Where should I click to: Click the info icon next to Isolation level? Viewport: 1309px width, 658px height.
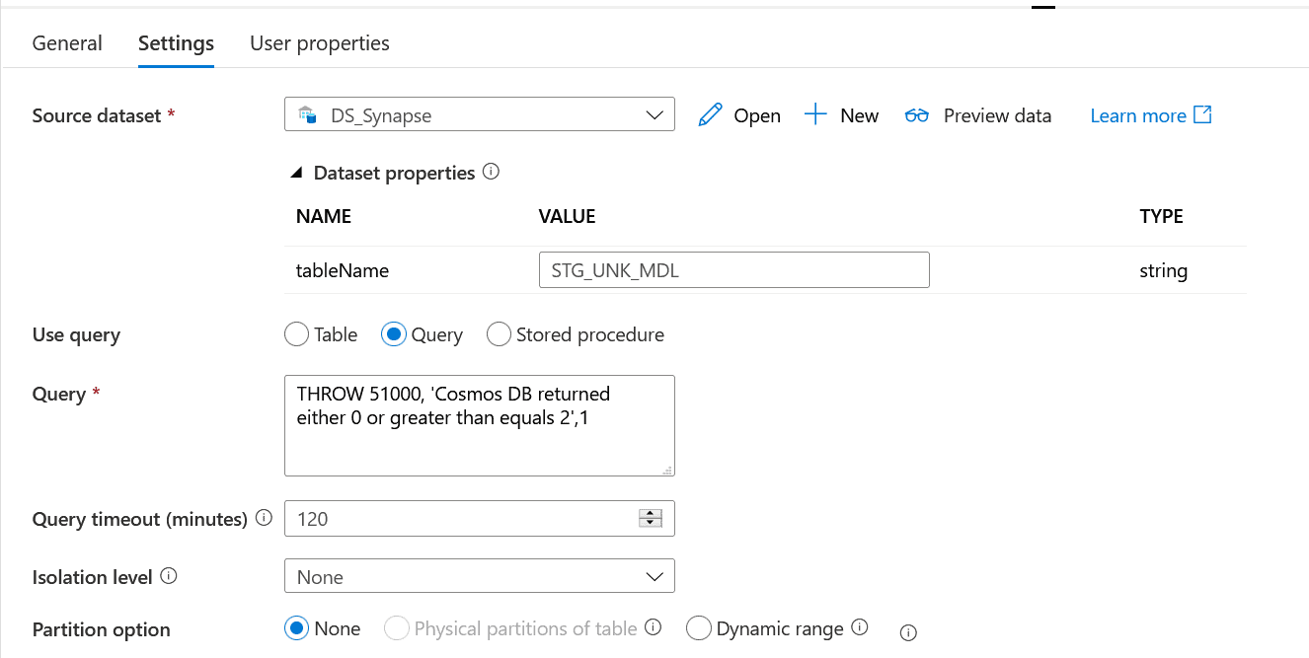point(169,576)
